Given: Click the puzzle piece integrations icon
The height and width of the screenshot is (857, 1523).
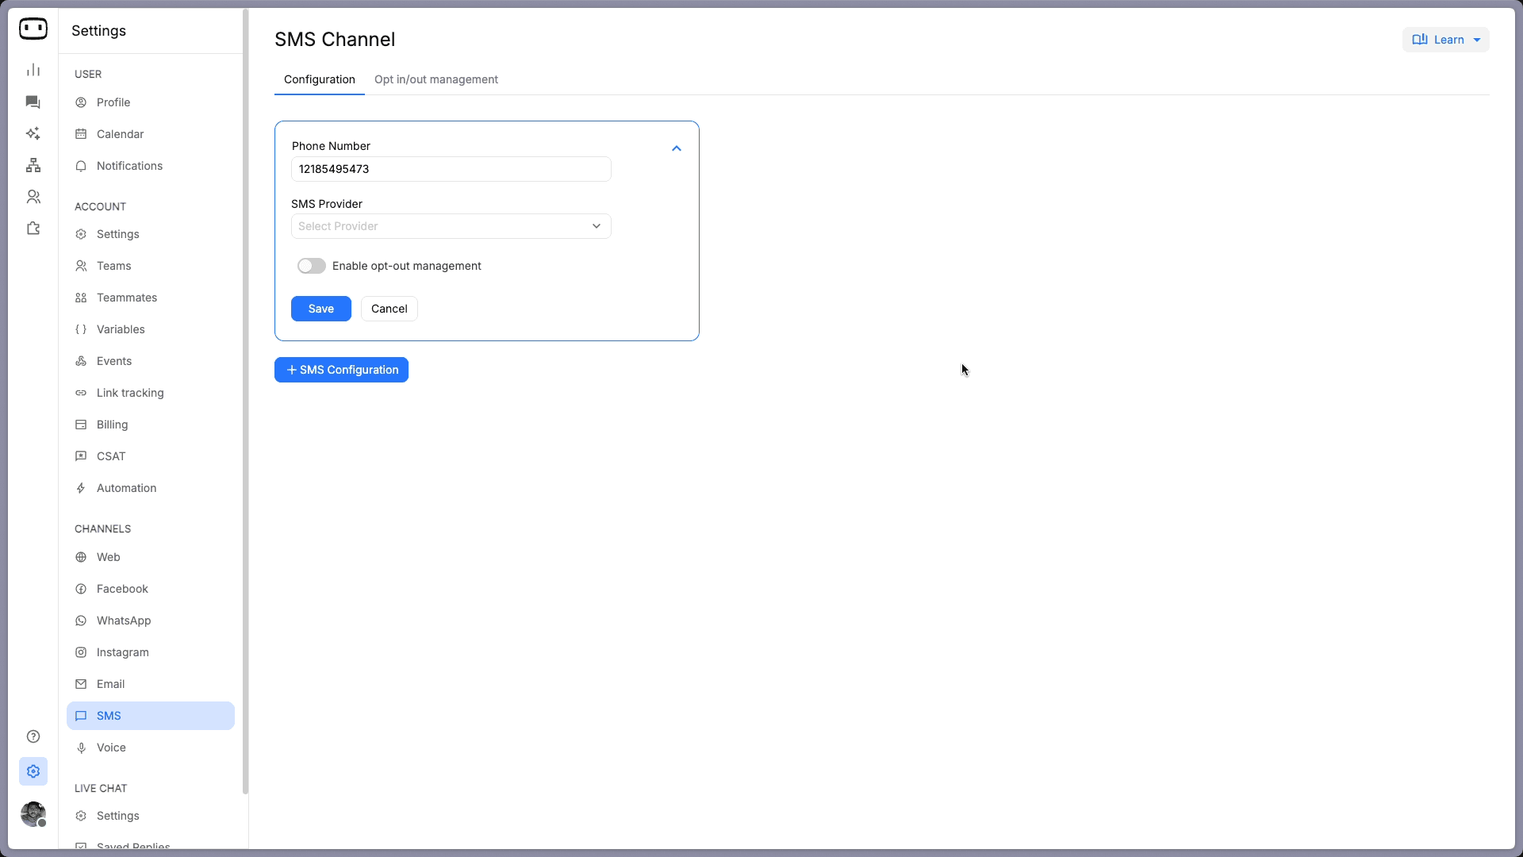Looking at the screenshot, I should point(33,229).
